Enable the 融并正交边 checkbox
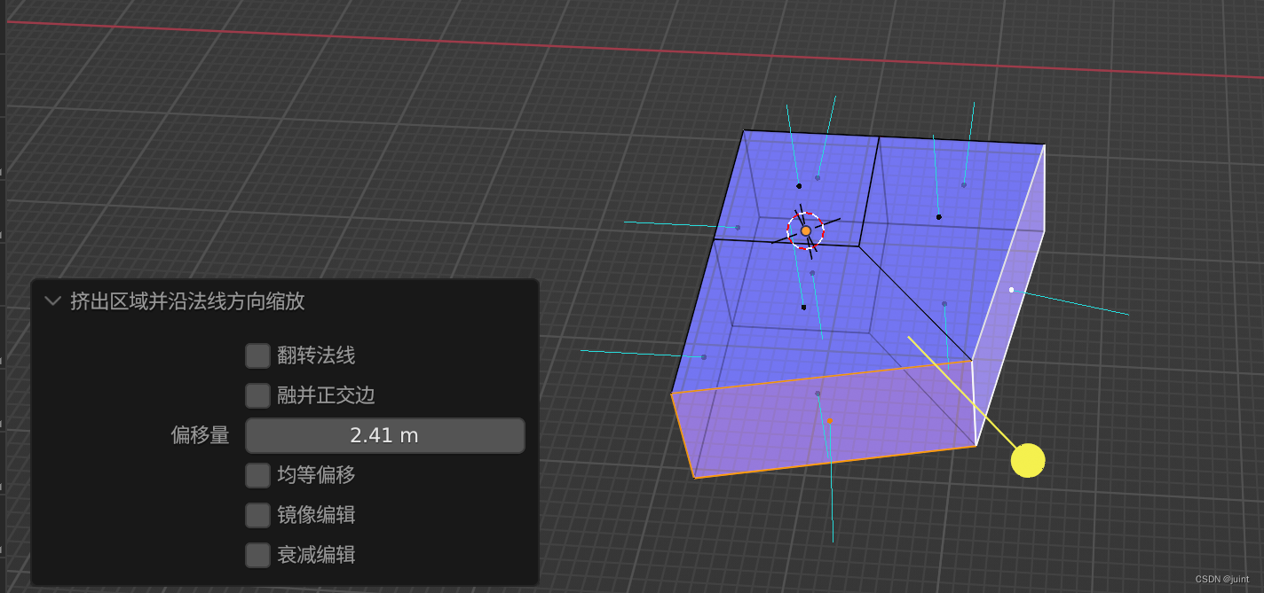The image size is (1264, 593). pyautogui.click(x=258, y=395)
